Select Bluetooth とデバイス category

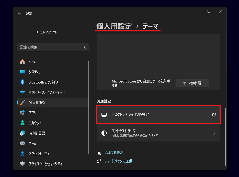[x=53, y=82]
